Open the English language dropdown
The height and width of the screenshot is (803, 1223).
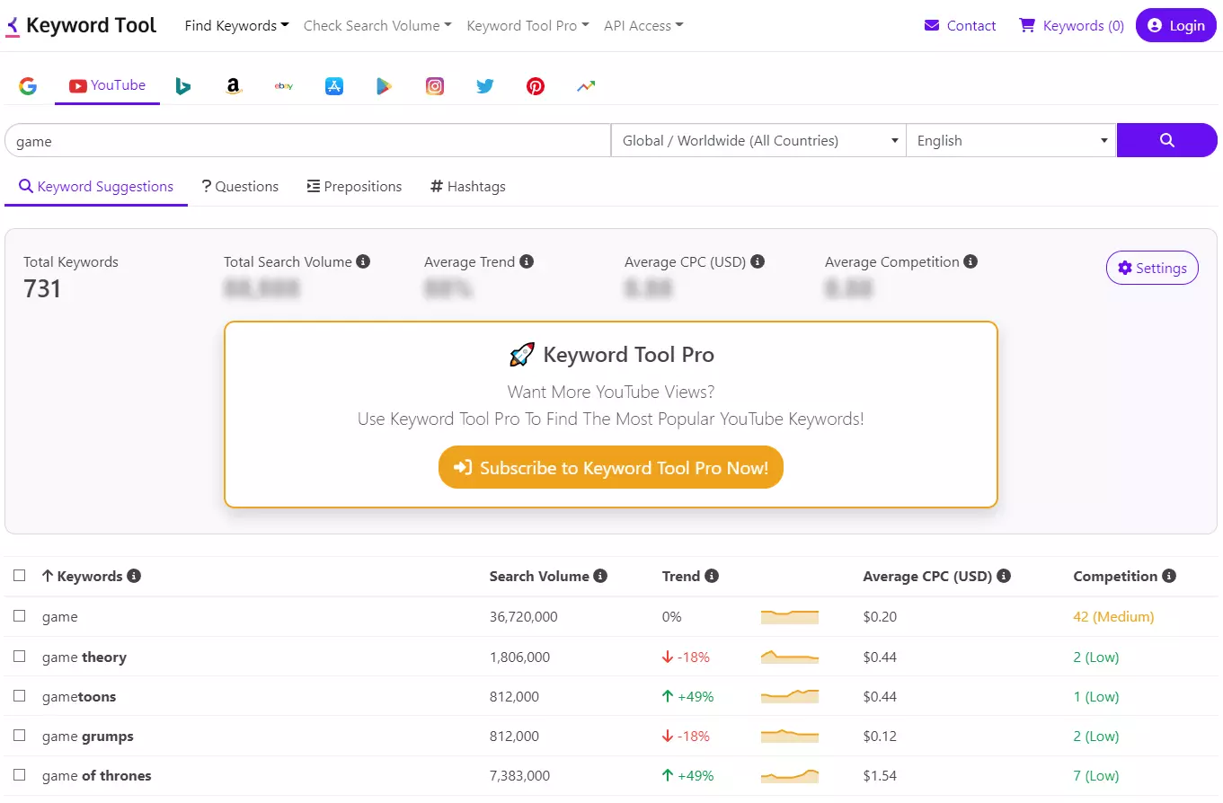pos(1011,140)
